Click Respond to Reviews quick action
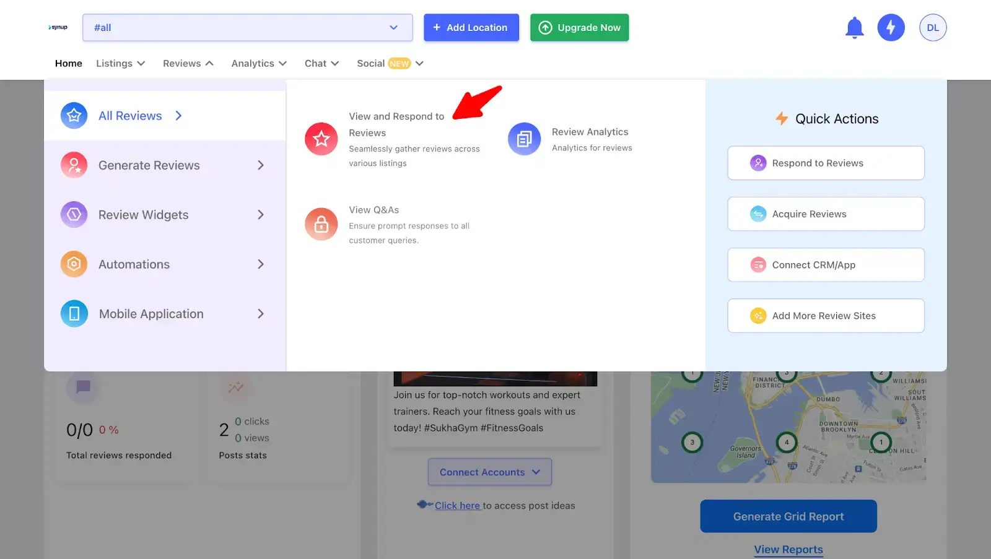991x559 pixels. (826, 163)
